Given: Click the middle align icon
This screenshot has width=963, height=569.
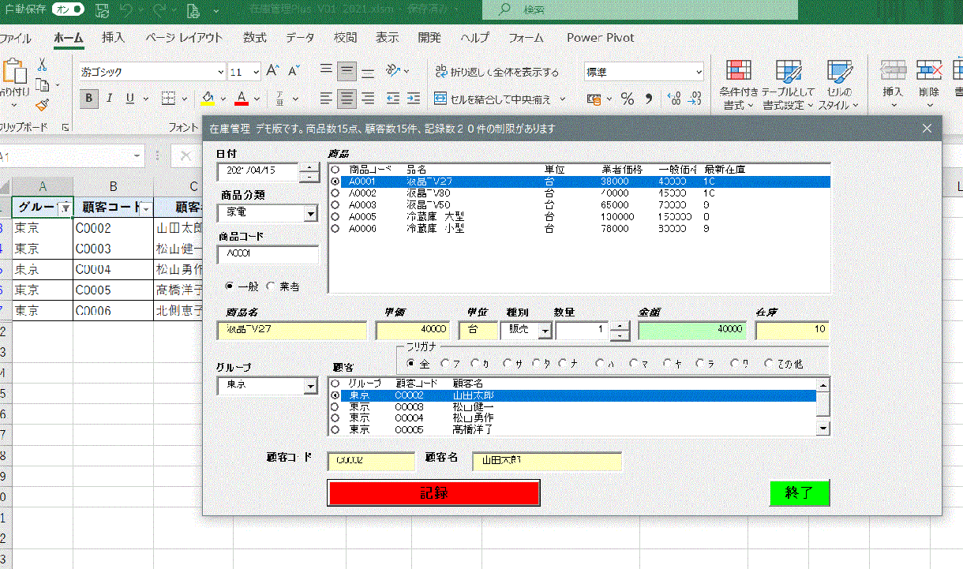Looking at the screenshot, I should (x=347, y=71).
